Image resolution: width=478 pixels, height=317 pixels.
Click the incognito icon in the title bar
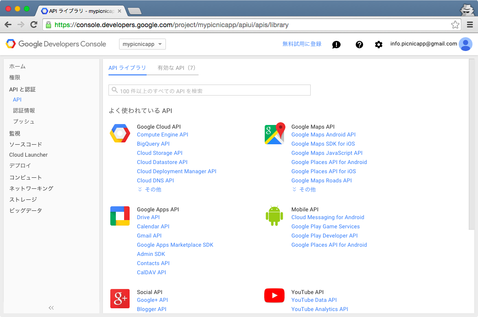point(467,10)
